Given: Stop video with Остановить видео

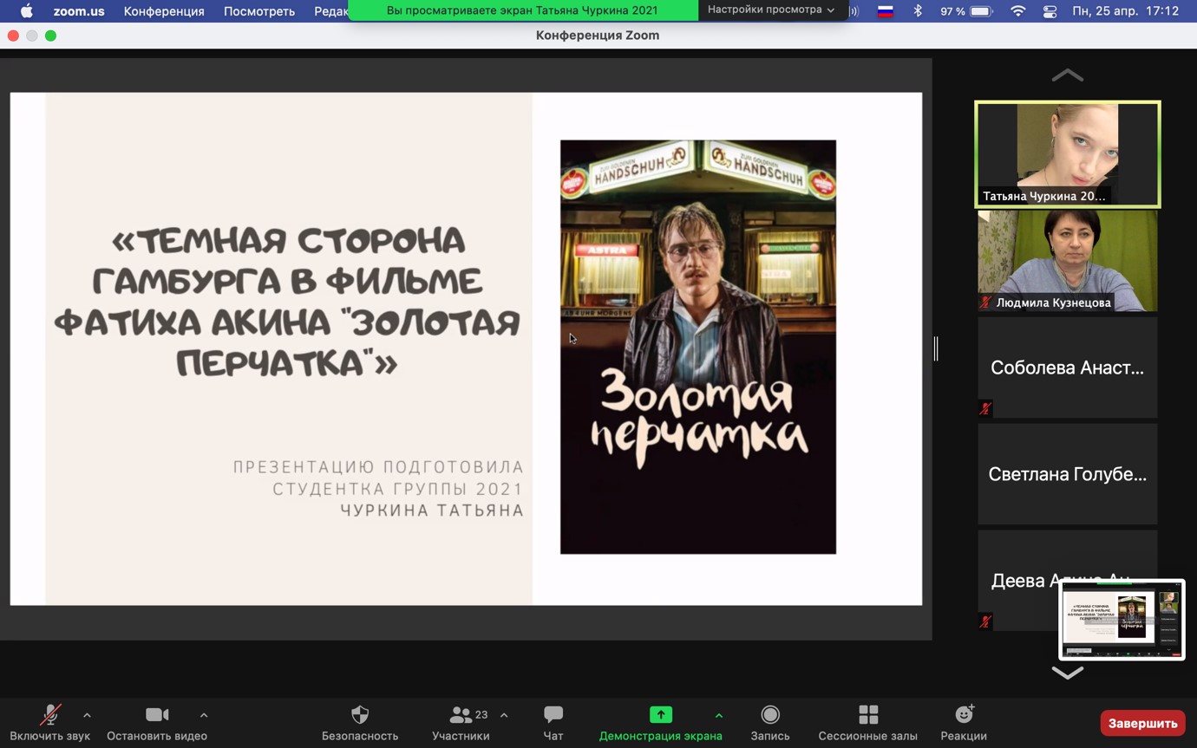Looking at the screenshot, I should (x=157, y=723).
